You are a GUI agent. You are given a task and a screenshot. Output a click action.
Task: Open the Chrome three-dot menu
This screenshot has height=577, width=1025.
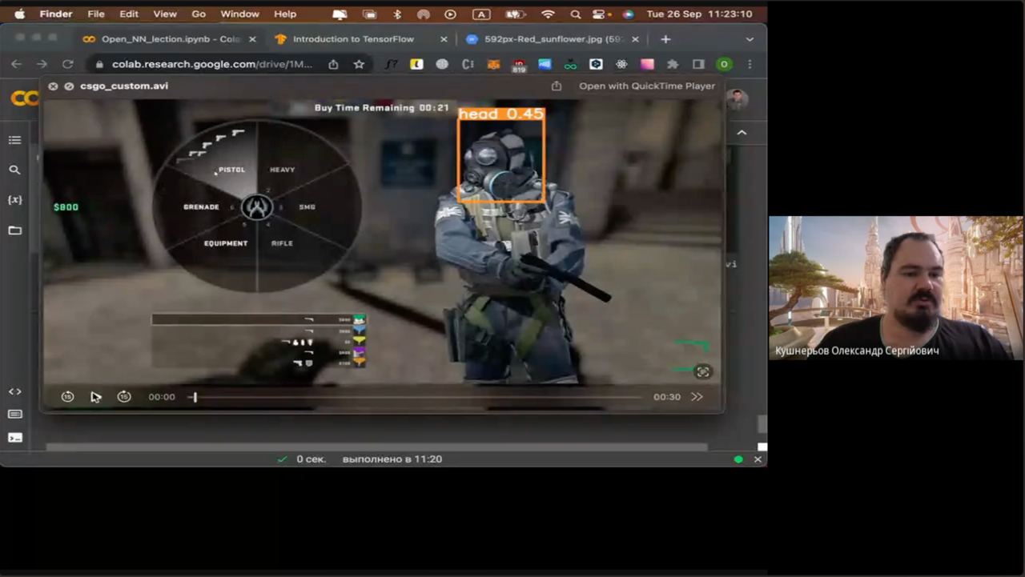point(750,64)
